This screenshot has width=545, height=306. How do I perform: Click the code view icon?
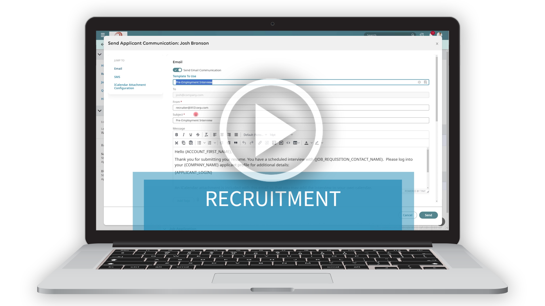(x=288, y=143)
